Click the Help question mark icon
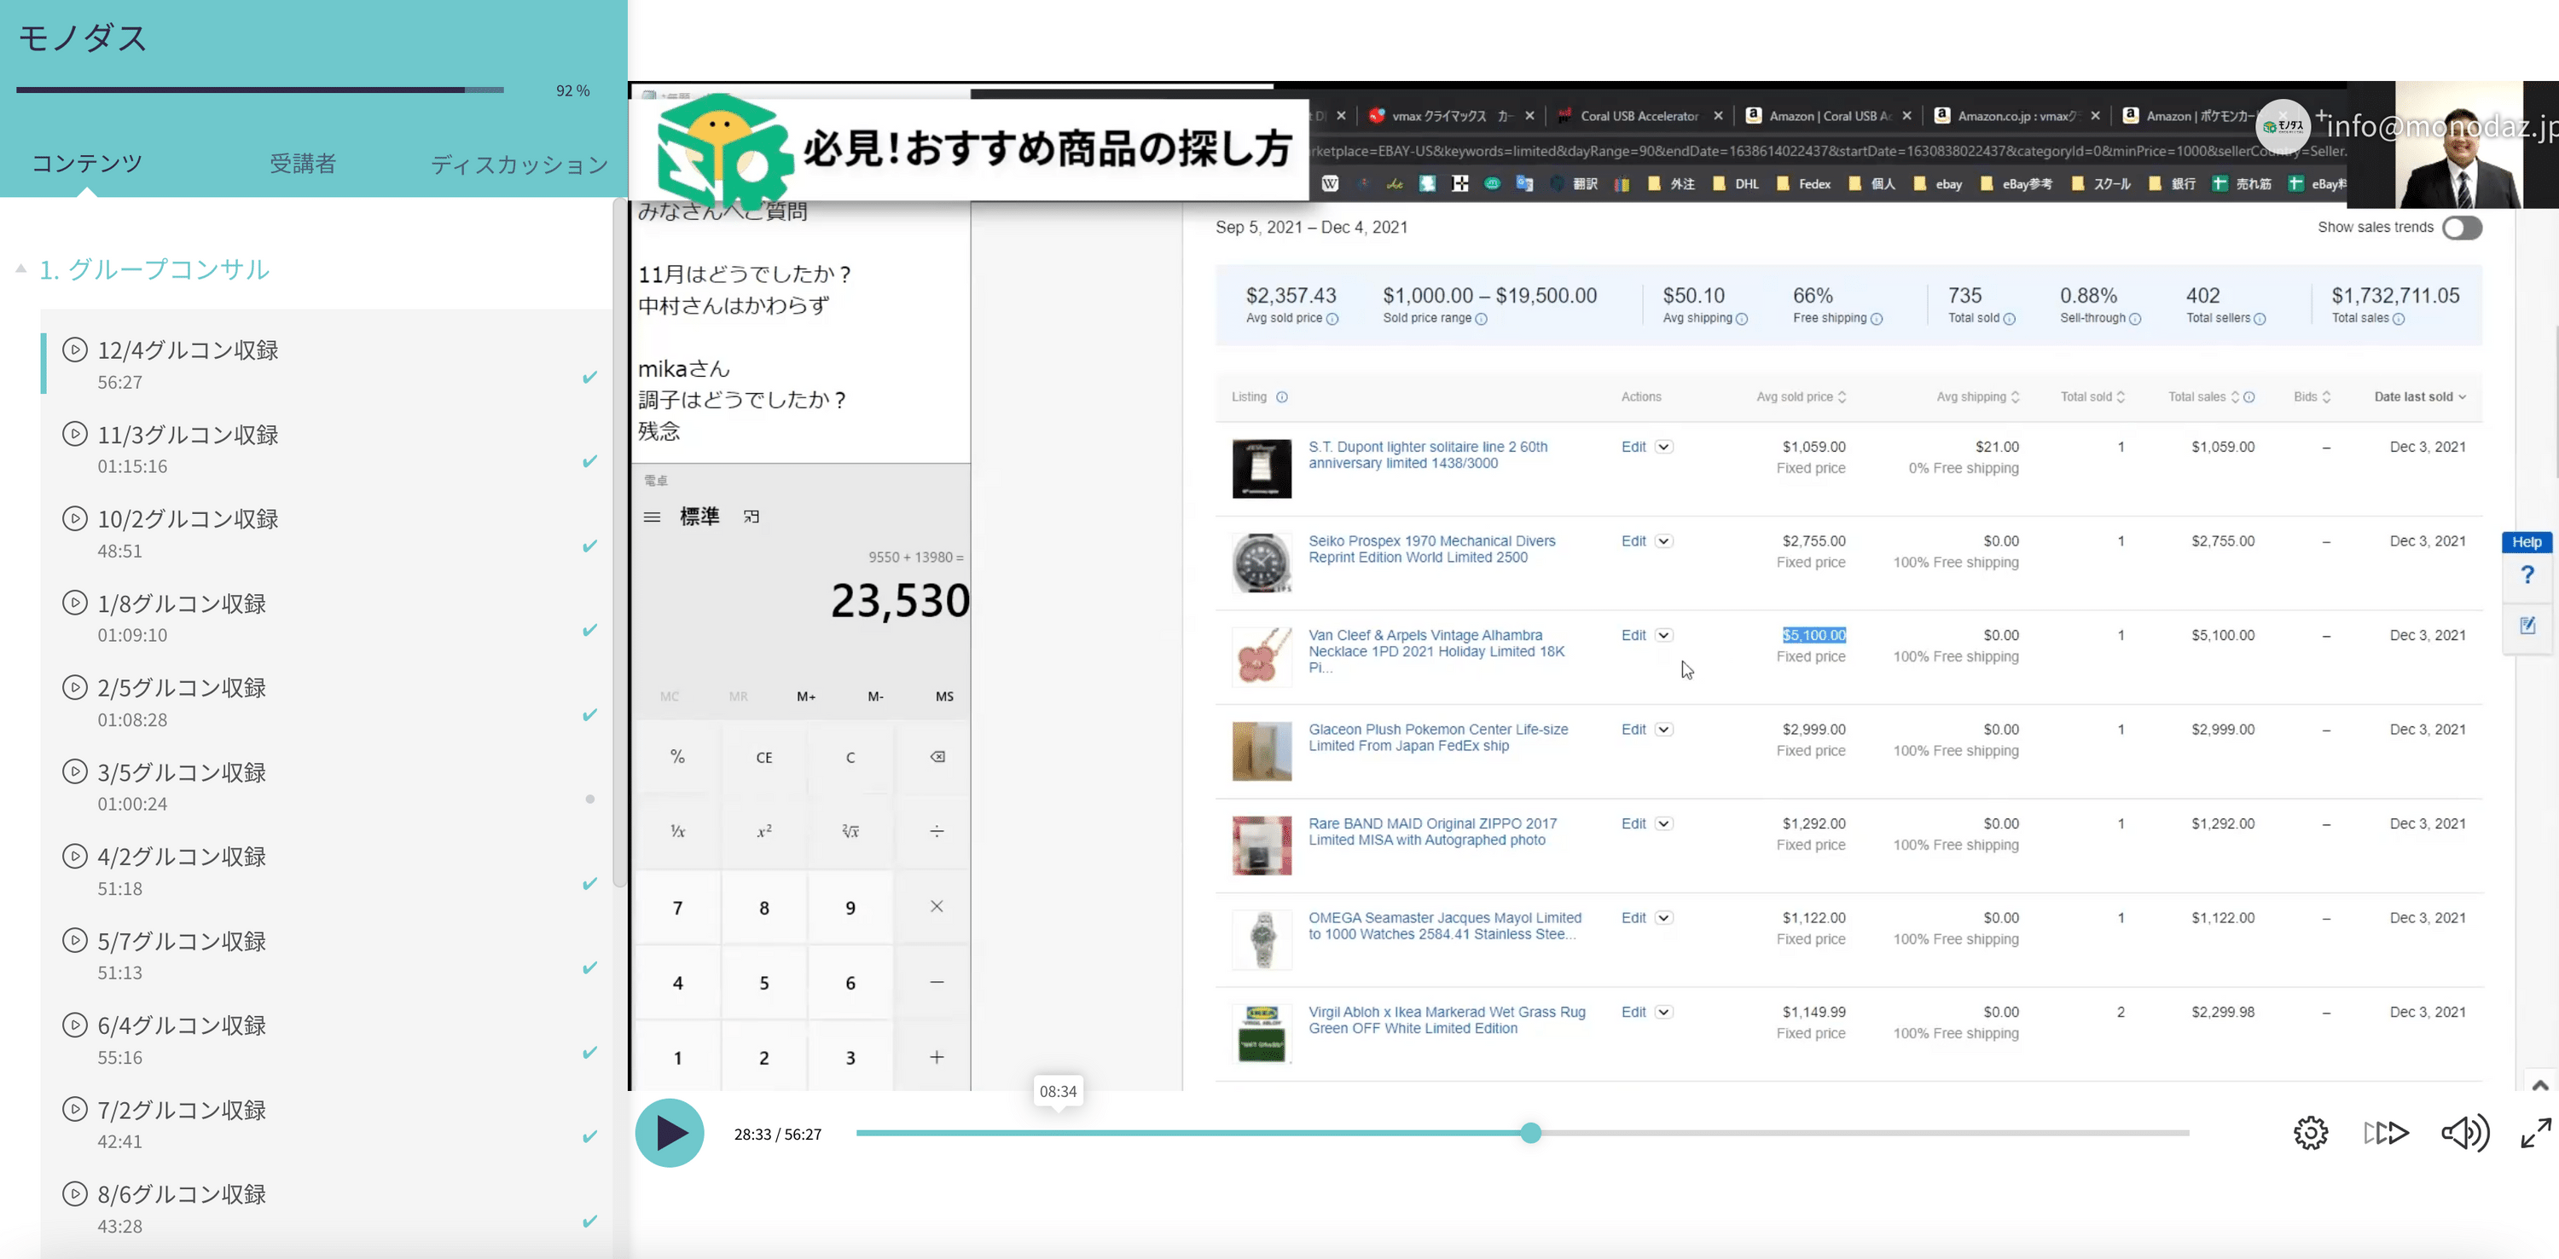Image resolution: width=2559 pixels, height=1259 pixels. pyautogui.click(x=2527, y=575)
